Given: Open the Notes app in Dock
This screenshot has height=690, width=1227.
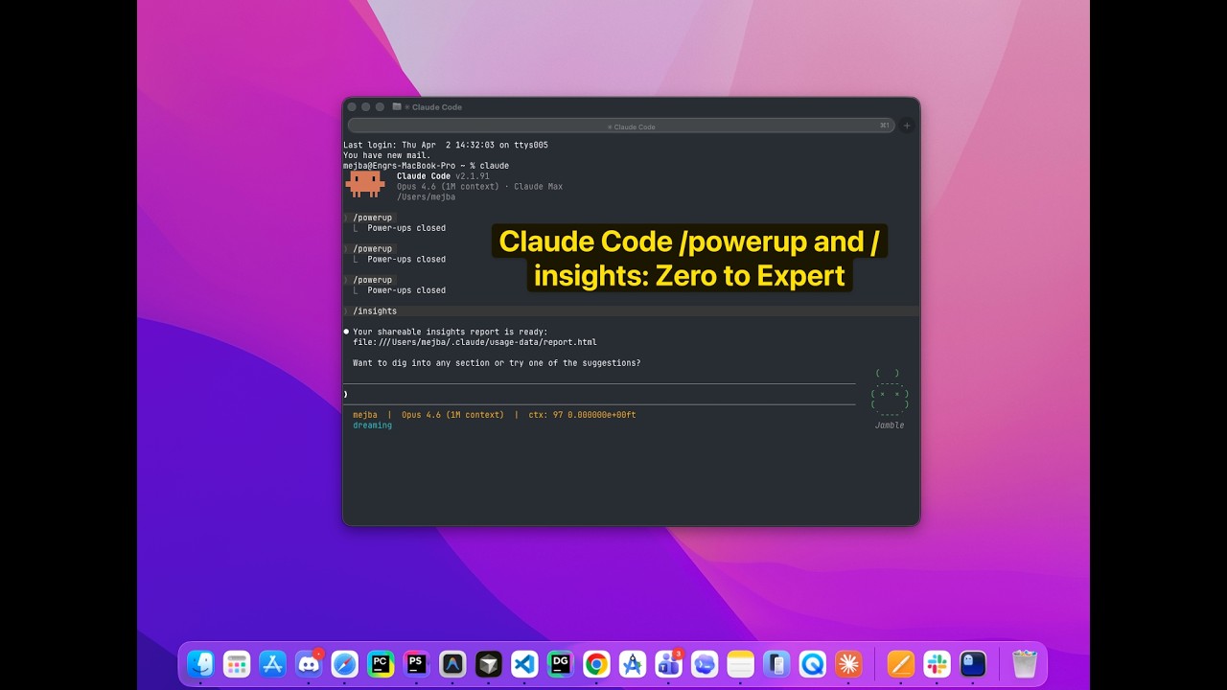Looking at the screenshot, I should point(740,663).
